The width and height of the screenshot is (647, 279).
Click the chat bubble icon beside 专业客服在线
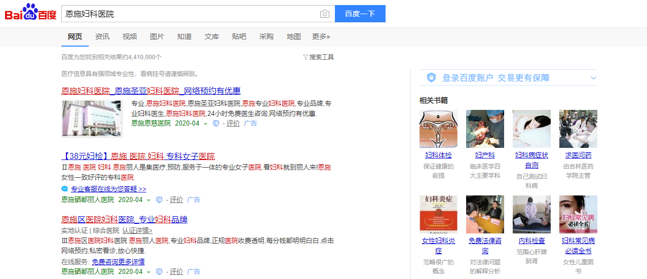tap(64, 189)
